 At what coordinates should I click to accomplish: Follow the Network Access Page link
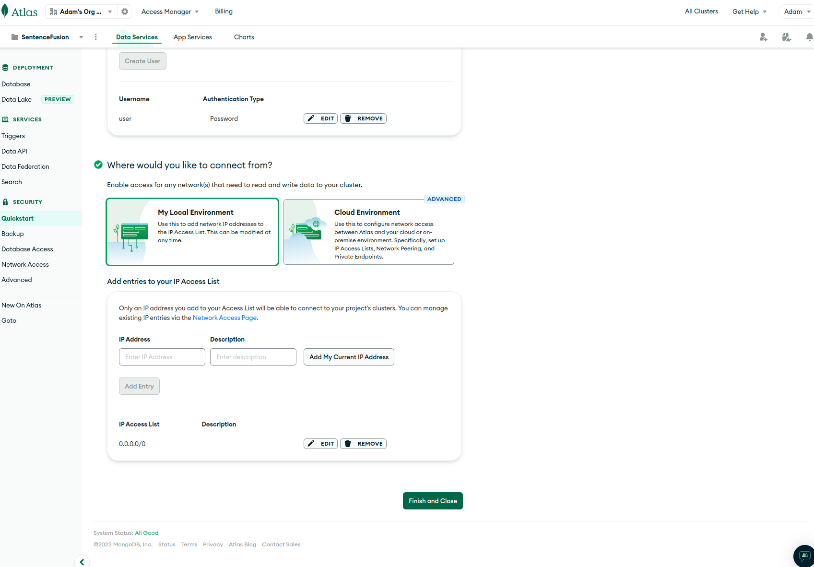tap(224, 318)
